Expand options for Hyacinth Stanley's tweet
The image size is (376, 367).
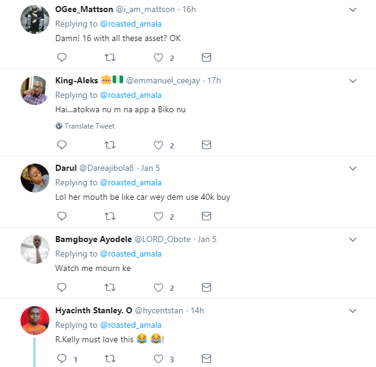[x=354, y=310]
